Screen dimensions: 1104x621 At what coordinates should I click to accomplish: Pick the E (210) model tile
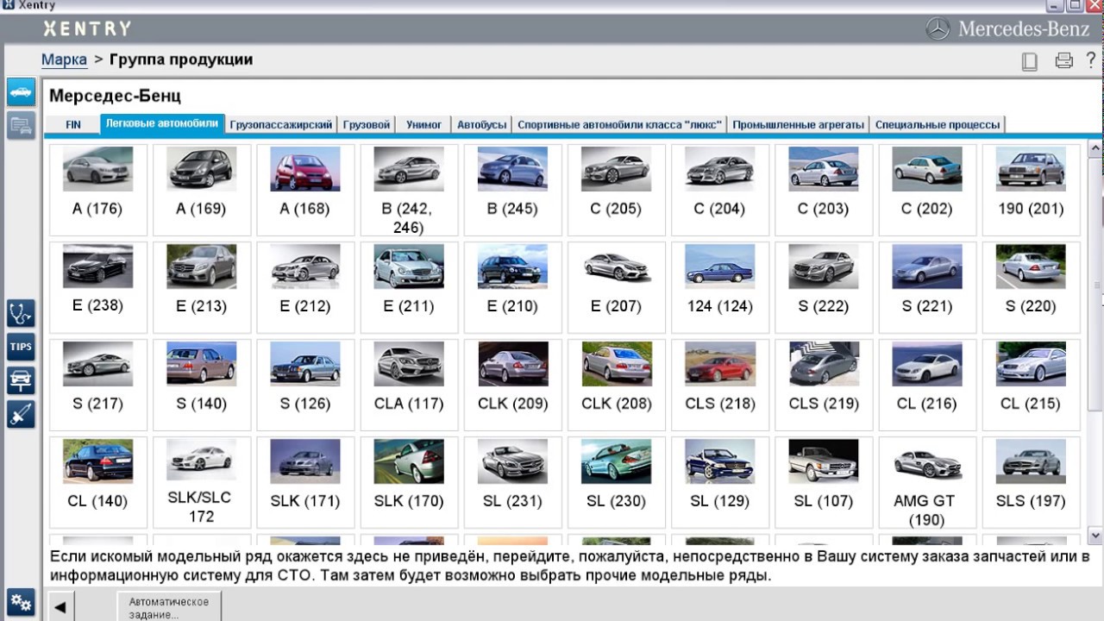click(513, 287)
